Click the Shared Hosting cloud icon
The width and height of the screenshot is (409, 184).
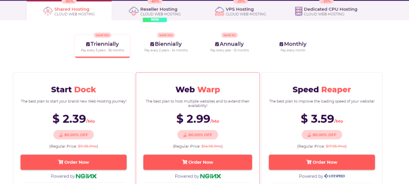[48, 11]
